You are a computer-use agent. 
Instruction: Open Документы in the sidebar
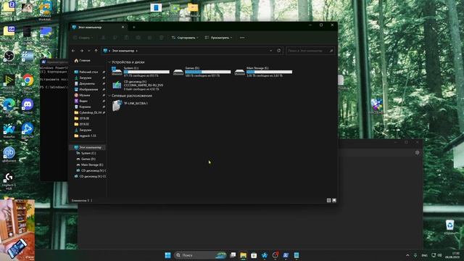(x=87, y=83)
